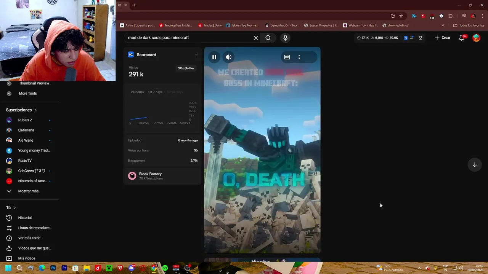
Task: Open Discord from the taskbar
Action: coord(132,268)
